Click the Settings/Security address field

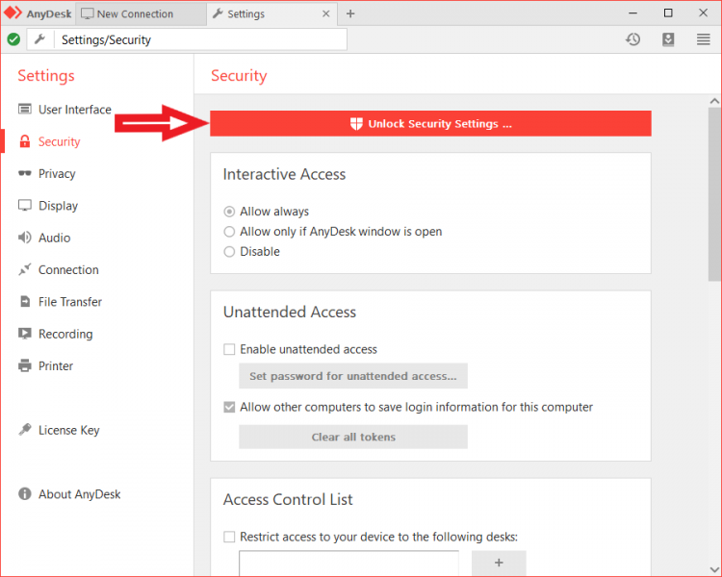pos(201,39)
